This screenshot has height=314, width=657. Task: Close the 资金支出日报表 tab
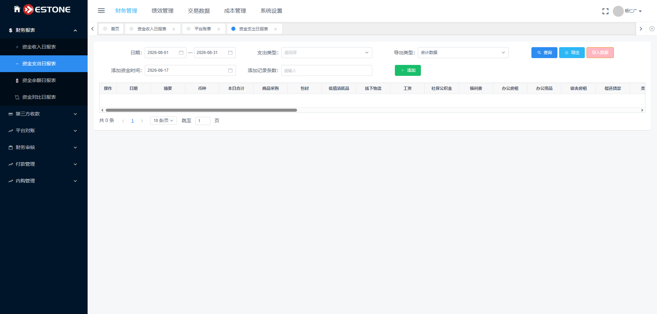point(275,29)
